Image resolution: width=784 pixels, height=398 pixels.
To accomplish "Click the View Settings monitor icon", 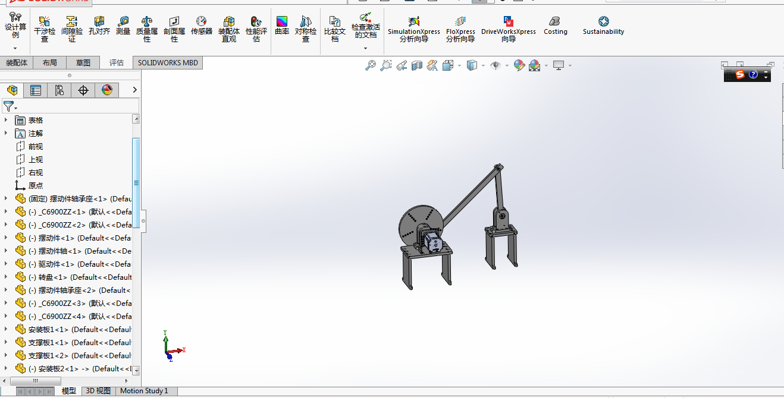I will point(558,65).
